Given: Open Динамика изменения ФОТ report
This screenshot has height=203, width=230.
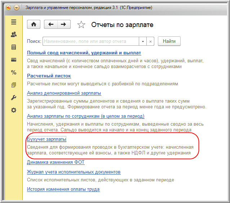Looking at the screenshot, I should click(56, 162).
